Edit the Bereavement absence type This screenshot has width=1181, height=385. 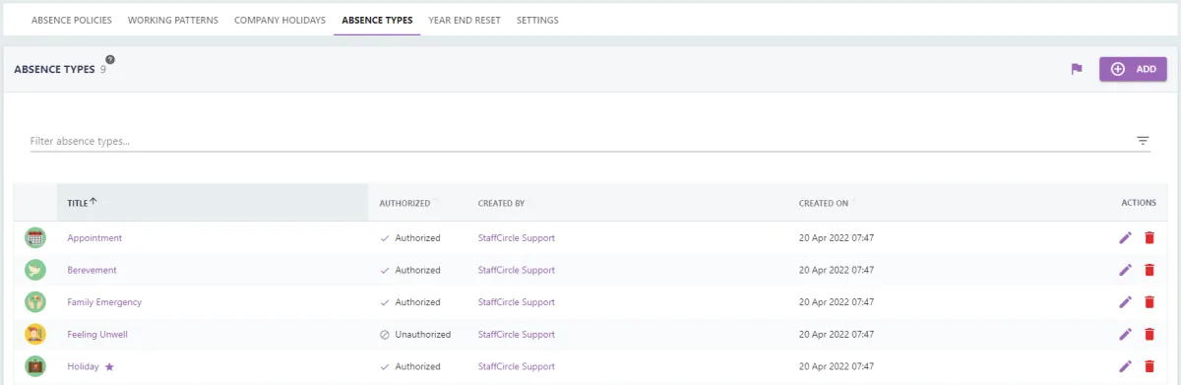[x=1126, y=270]
